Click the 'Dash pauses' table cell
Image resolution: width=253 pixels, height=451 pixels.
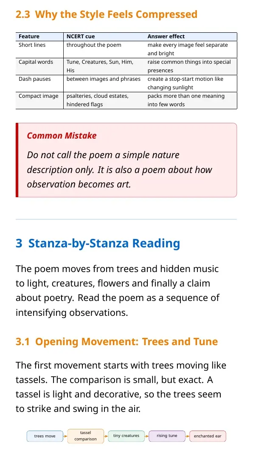[x=39, y=83]
